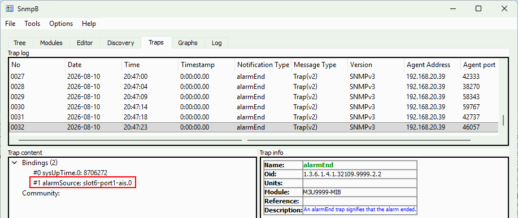Sort by the Date column header
This screenshot has width=518, height=218.
pos(94,65)
